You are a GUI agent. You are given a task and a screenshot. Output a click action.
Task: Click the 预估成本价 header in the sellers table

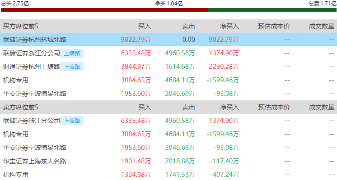pyautogui.click(x=274, y=107)
